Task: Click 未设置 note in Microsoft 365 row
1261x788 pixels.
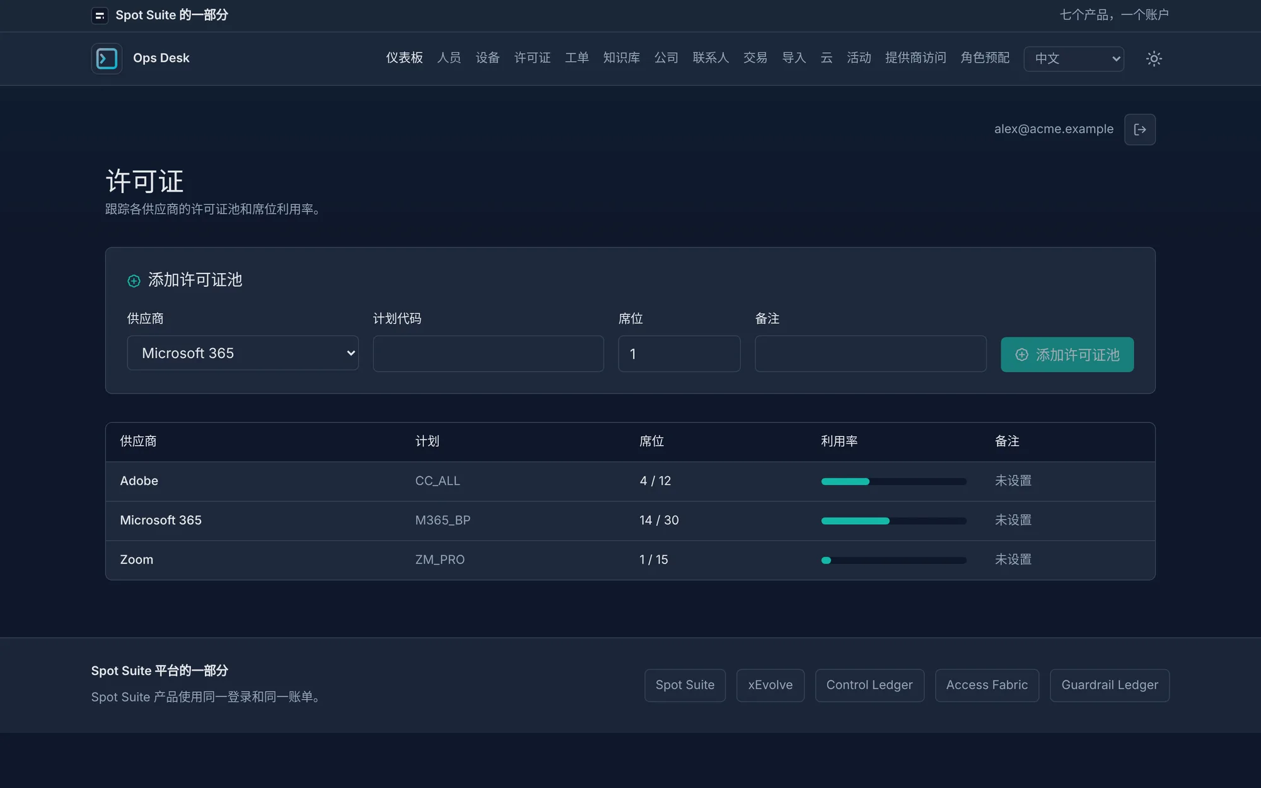Action: [x=1013, y=520]
